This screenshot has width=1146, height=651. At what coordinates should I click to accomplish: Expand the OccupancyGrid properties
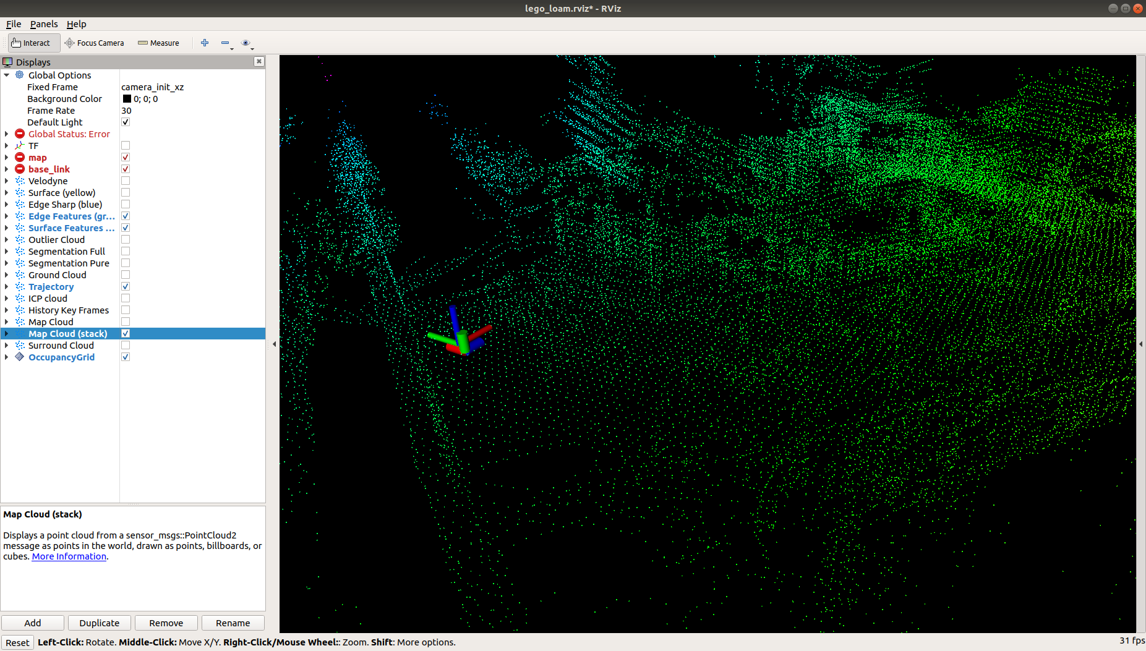tap(7, 357)
